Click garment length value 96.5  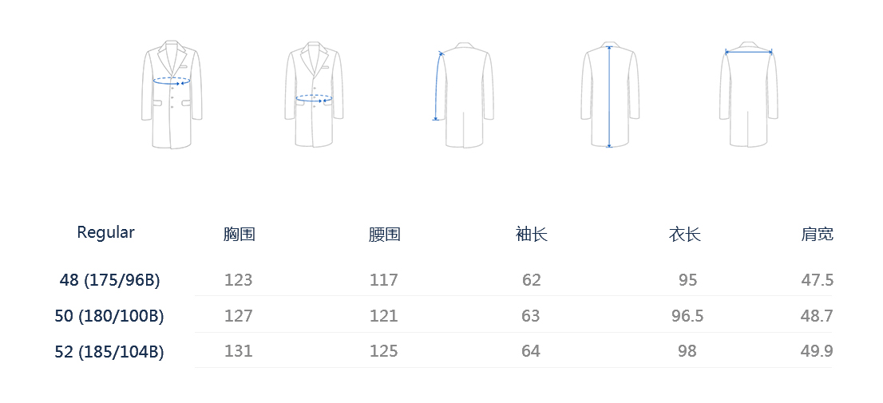pos(687,316)
